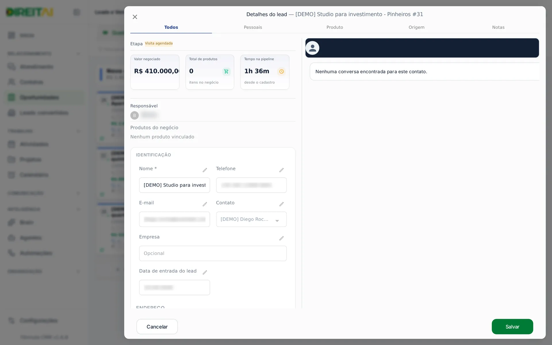Click the pencil icon beside E-mail
This screenshot has width=552, height=345.
click(x=205, y=204)
